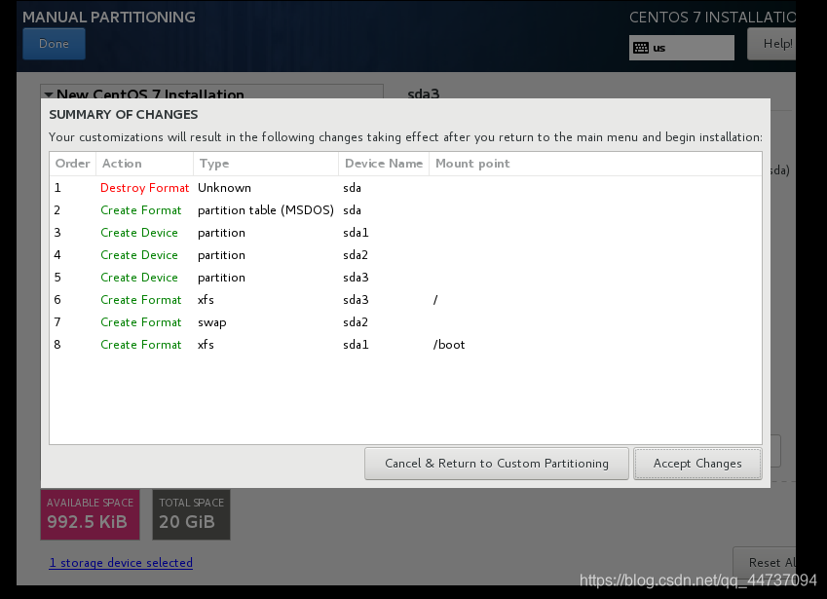Click device name 'sda1' in /boot row
Screen dimensions: 827x599
pyautogui.click(x=356, y=345)
